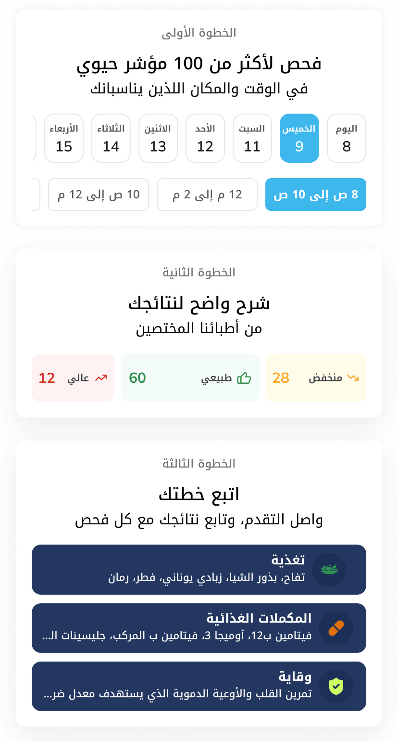Choose the السبت 11 date
Image resolution: width=398 pixels, height=742 pixels.
pyautogui.click(x=252, y=138)
